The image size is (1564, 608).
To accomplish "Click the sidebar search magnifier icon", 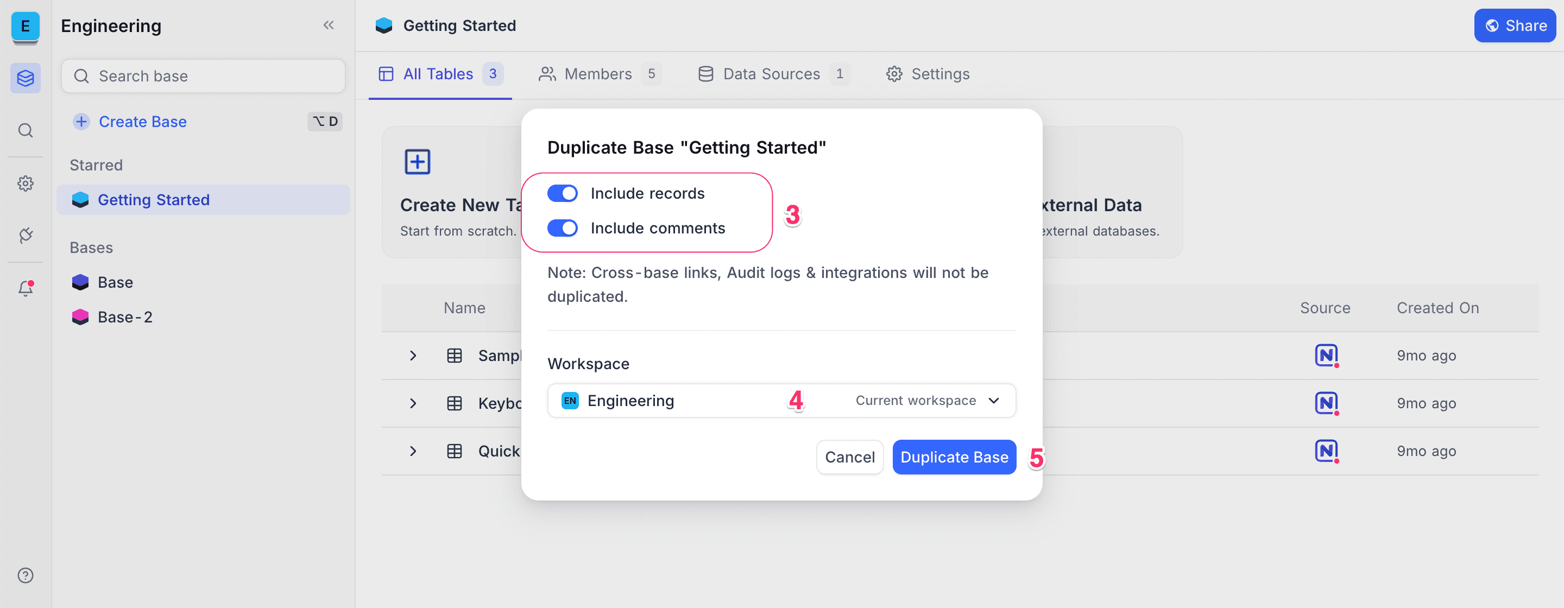I will [x=26, y=130].
